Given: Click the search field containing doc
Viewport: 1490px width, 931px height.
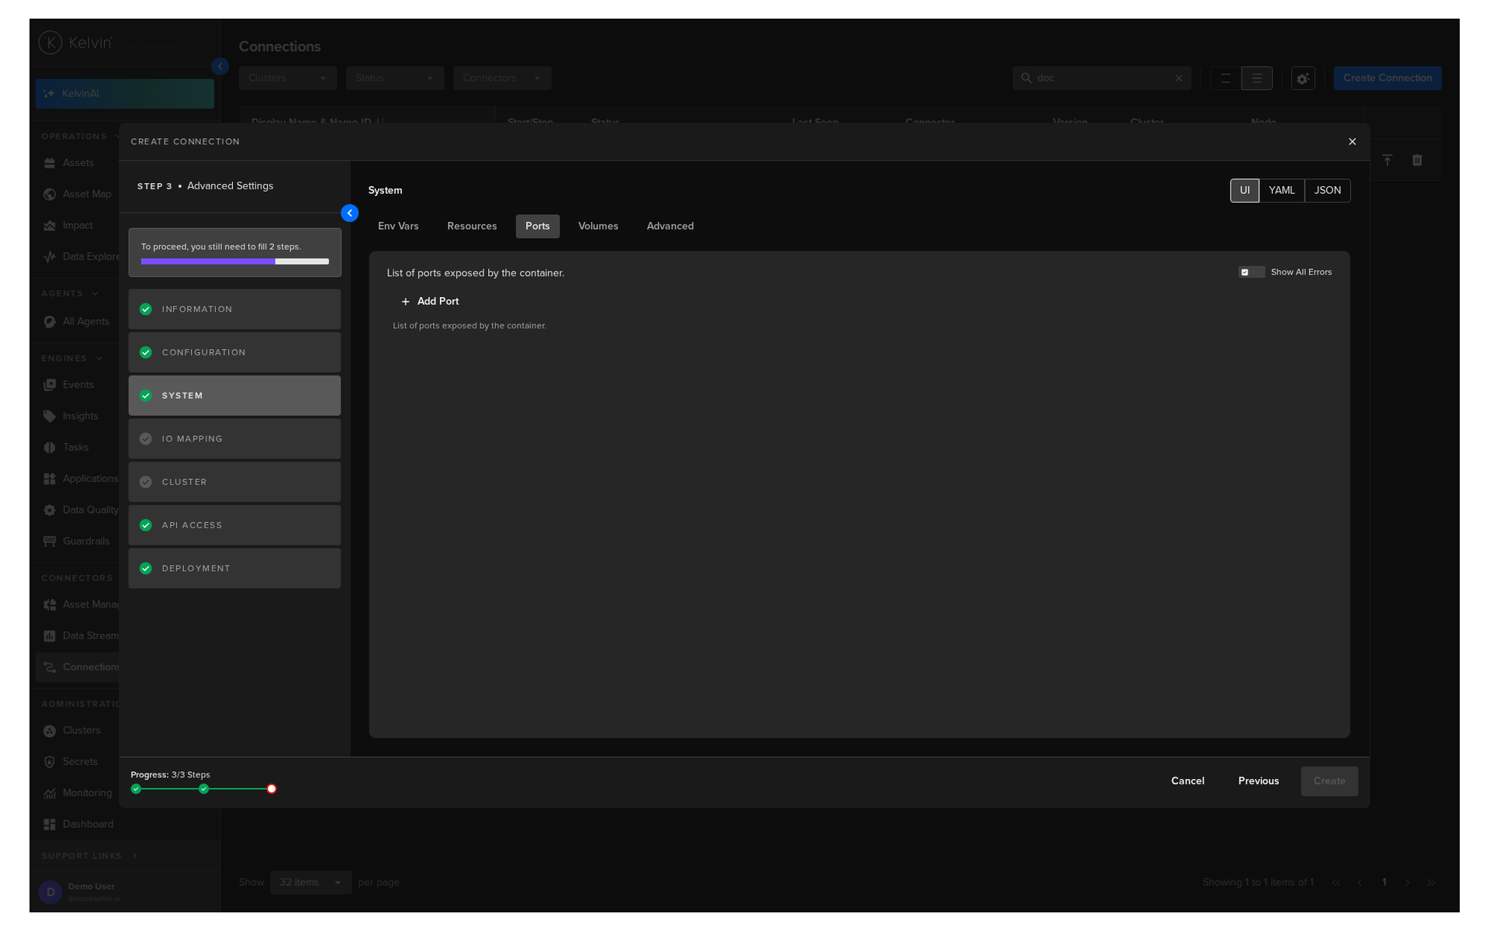Looking at the screenshot, I should [x=1102, y=78].
